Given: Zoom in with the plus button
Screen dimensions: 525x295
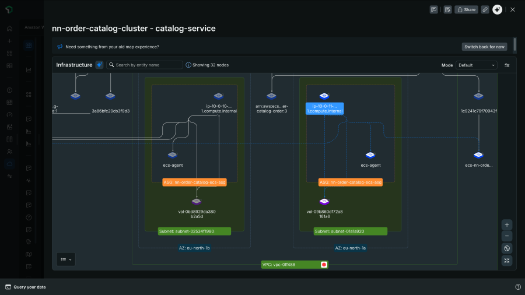Looking at the screenshot, I should coord(507,225).
